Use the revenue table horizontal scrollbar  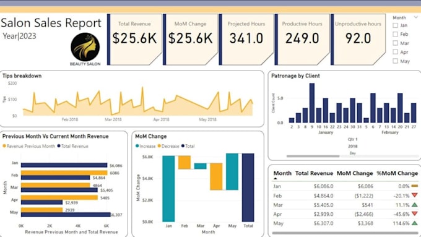(x=345, y=233)
